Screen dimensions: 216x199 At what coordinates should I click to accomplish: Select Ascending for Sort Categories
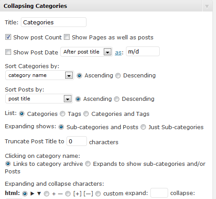[x=79, y=76]
